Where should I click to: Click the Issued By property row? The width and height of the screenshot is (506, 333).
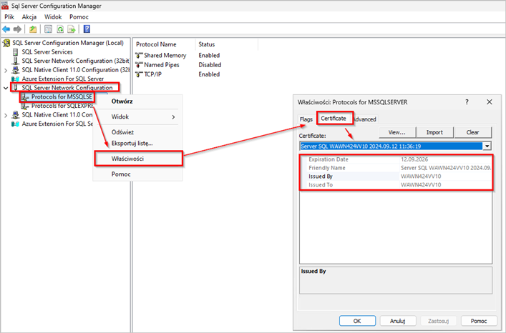[396, 177]
